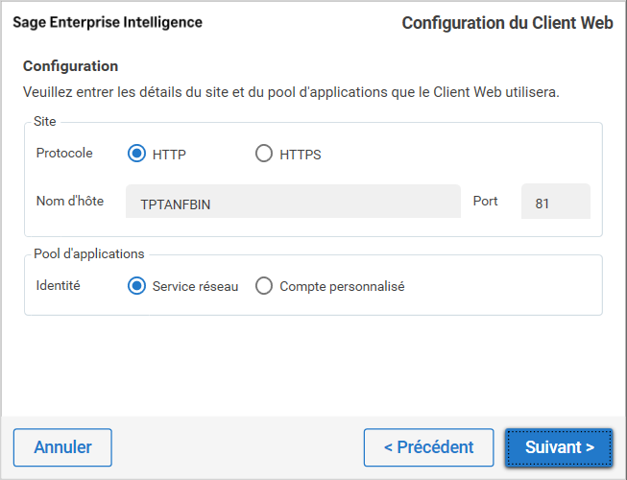627x480 pixels.
Task: Click the 'Compte personnalisé' label text
Action: tap(342, 286)
